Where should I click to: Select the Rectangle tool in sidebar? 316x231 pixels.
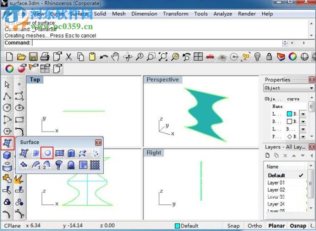point(19,119)
